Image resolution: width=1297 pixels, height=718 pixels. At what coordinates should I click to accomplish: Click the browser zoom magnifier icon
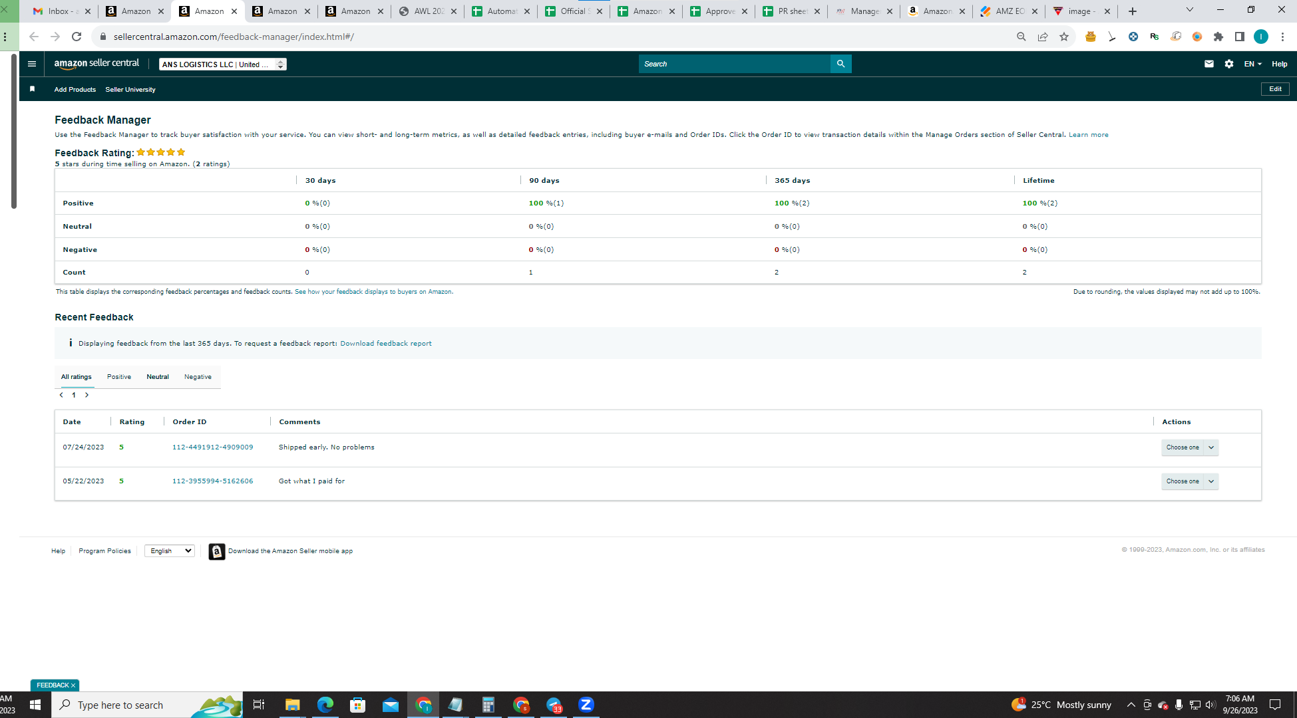pyautogui.click(x=1021, y=37)
